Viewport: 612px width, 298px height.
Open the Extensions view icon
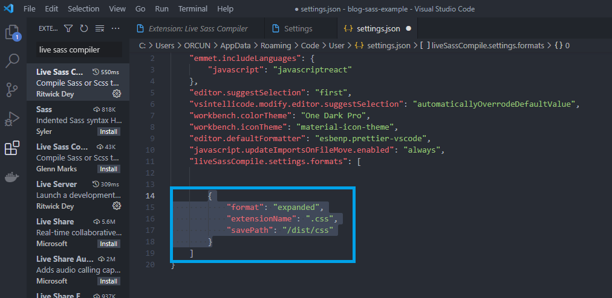(12, 148)
